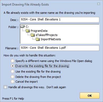Close the Import Drawing File dialog
This screenshot has width=103, height=102.
coord(99,4)
